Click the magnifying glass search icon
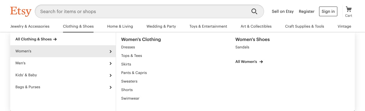Screen dimensions: 365x111 click(254, 11)
